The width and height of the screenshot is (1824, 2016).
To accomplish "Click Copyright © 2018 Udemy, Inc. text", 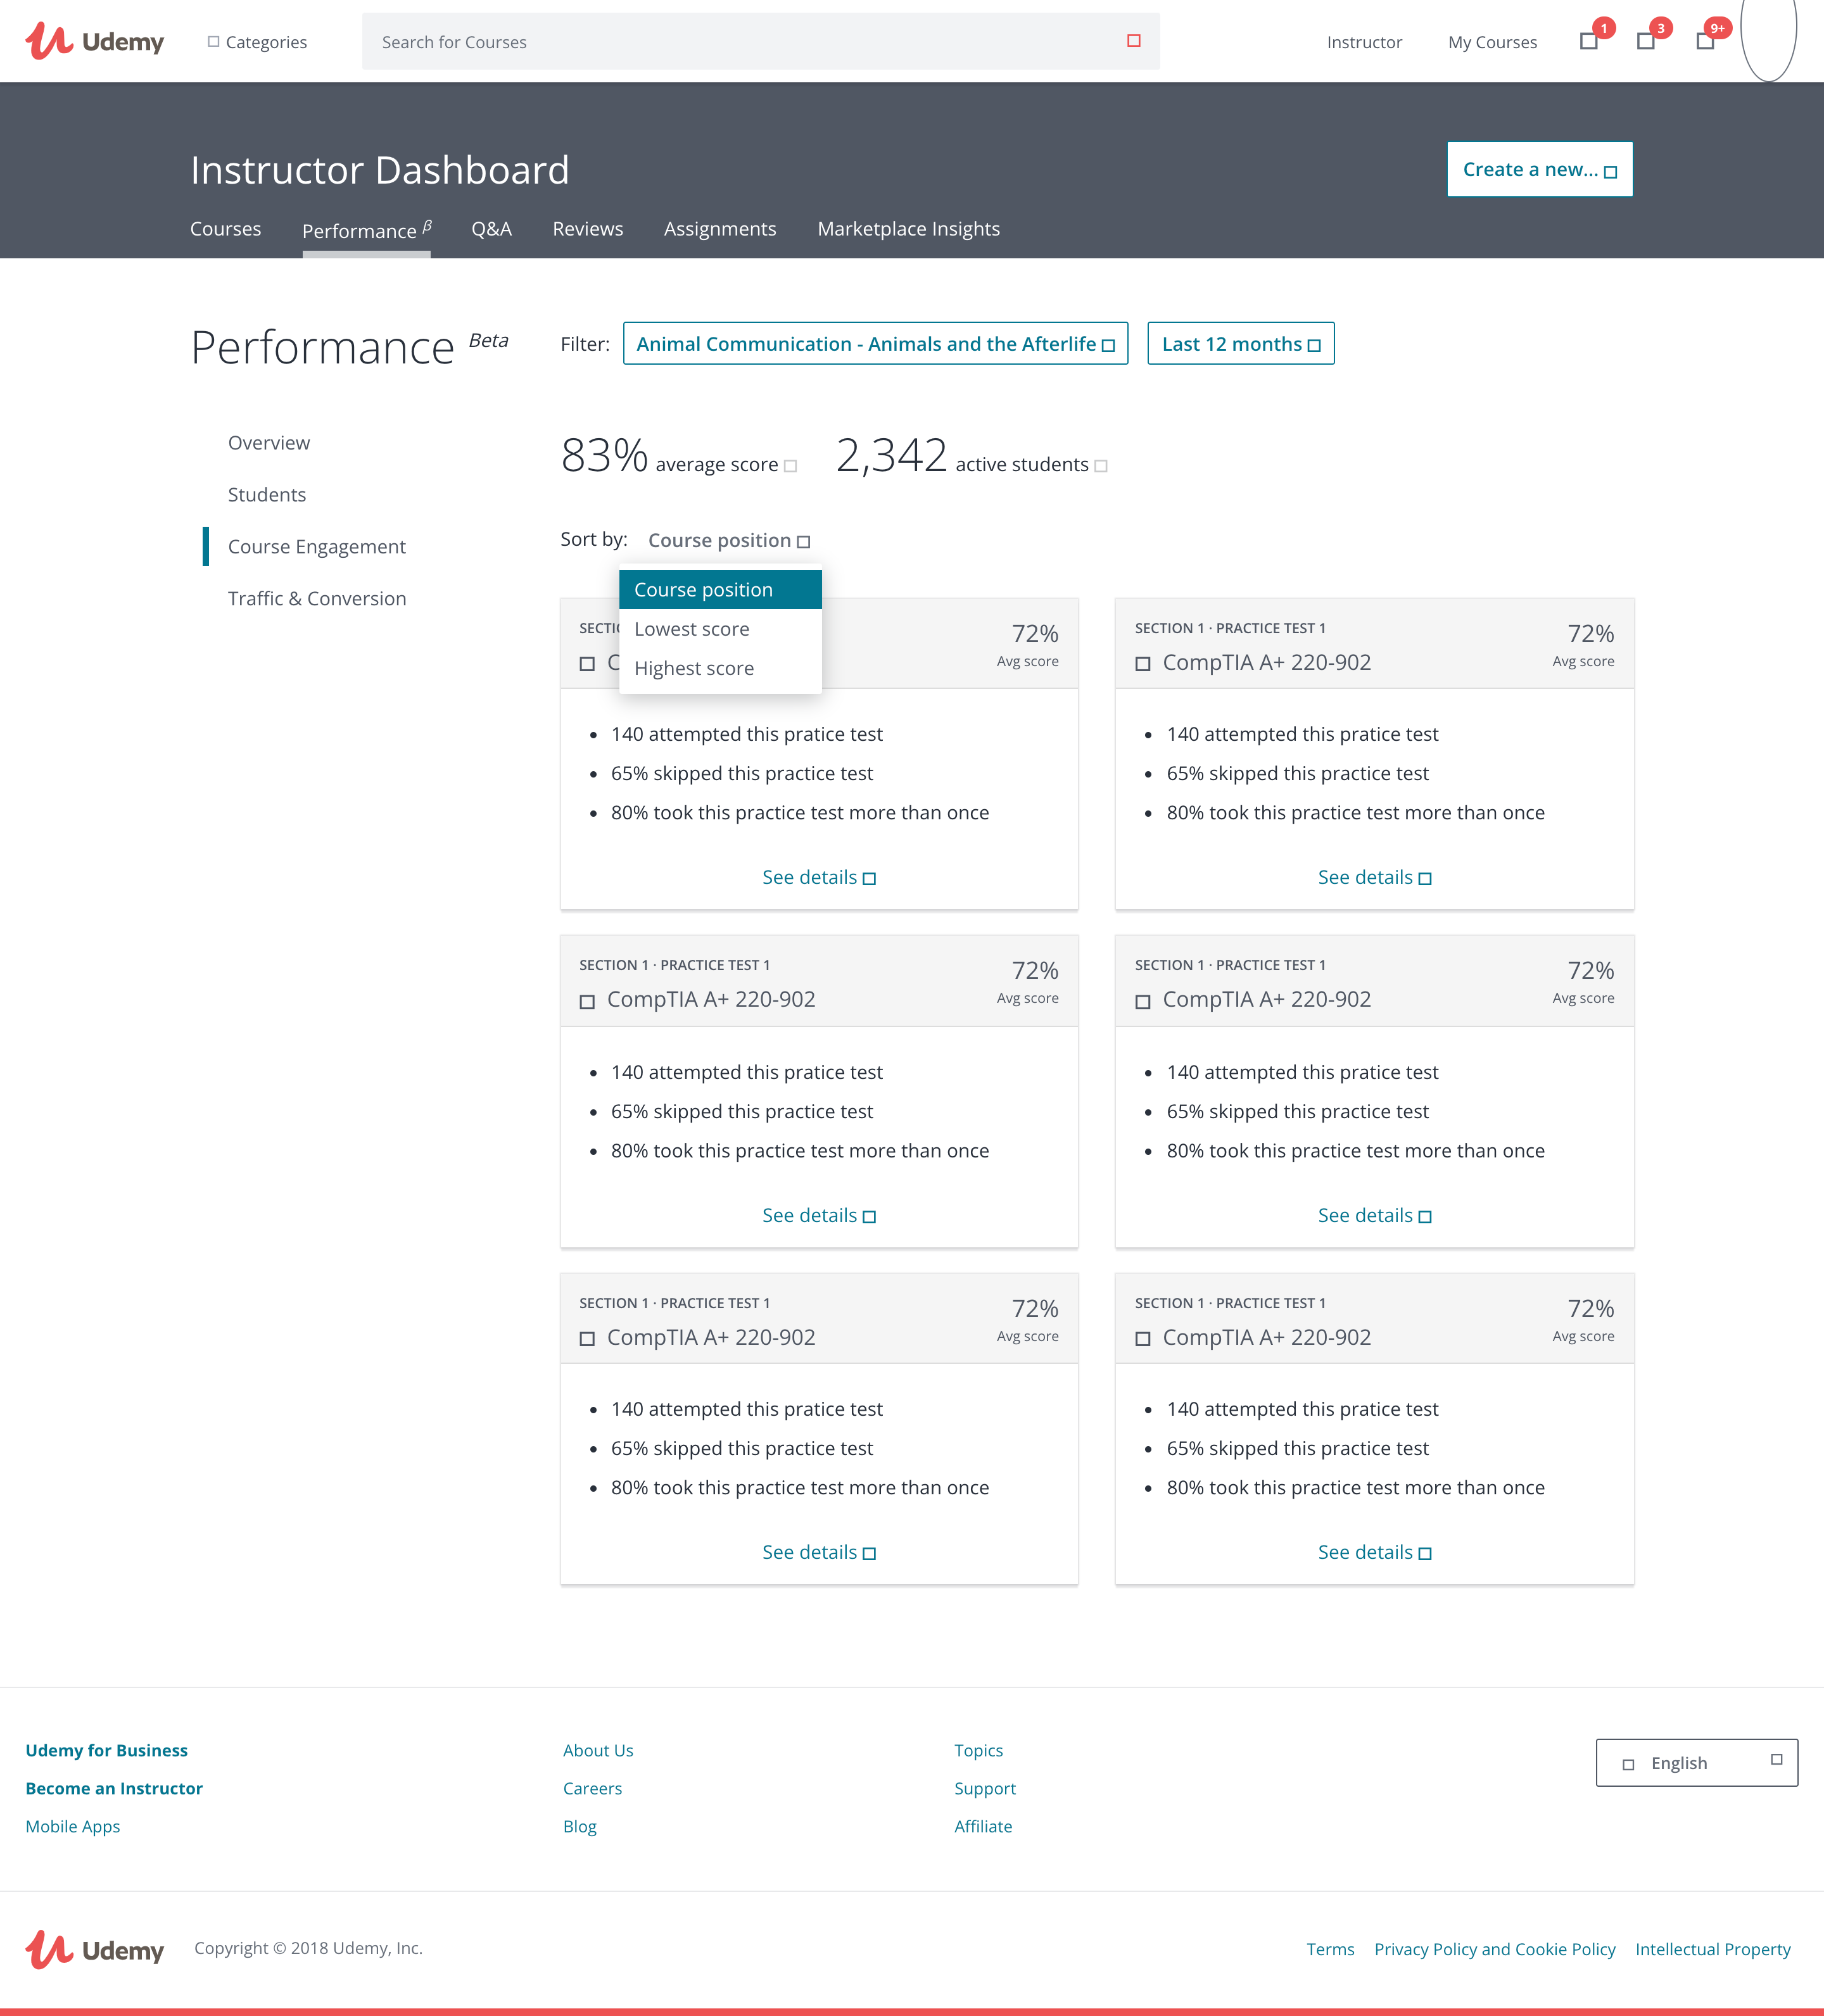I will pyautogui.click(x=308, y=1948).
